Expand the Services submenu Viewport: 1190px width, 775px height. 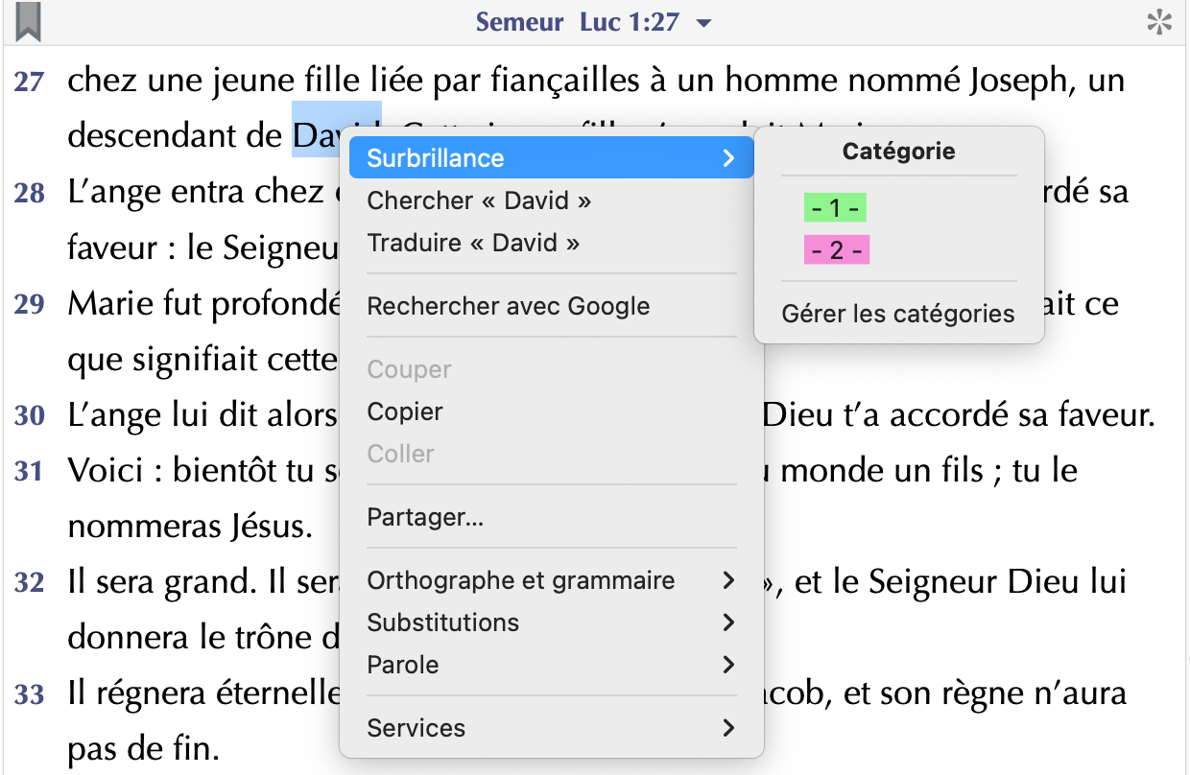coord(552,728)
